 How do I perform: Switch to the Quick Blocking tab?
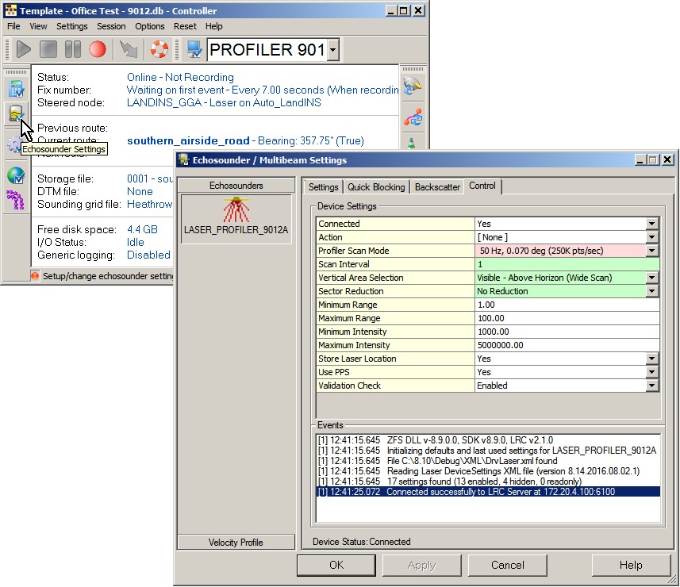pos(377,187)
